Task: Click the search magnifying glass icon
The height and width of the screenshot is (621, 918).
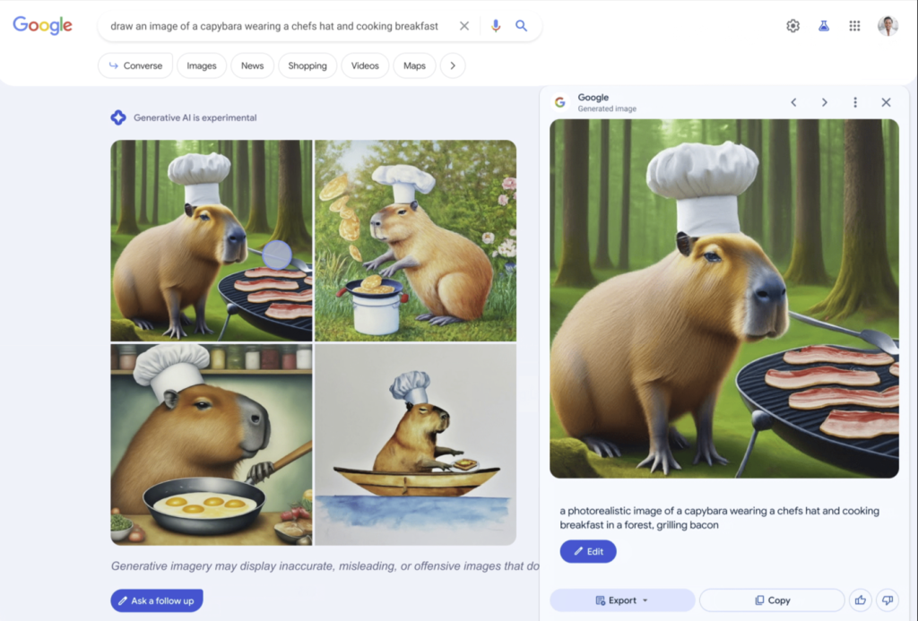Action: (x=521, y=26)
